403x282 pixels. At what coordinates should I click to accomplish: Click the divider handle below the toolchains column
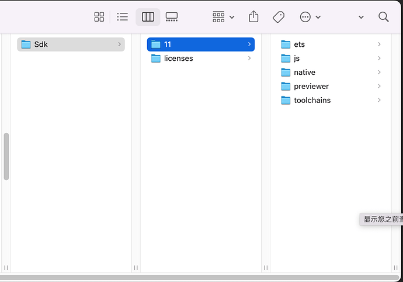395,267
